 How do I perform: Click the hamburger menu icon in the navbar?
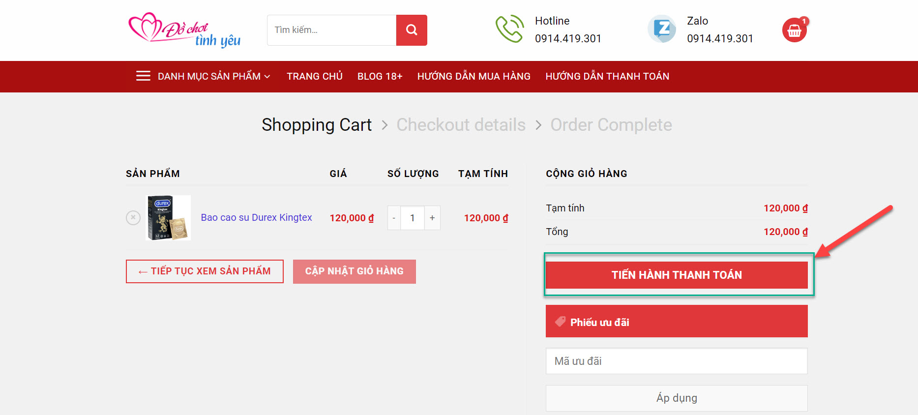[x=143, y=76]
